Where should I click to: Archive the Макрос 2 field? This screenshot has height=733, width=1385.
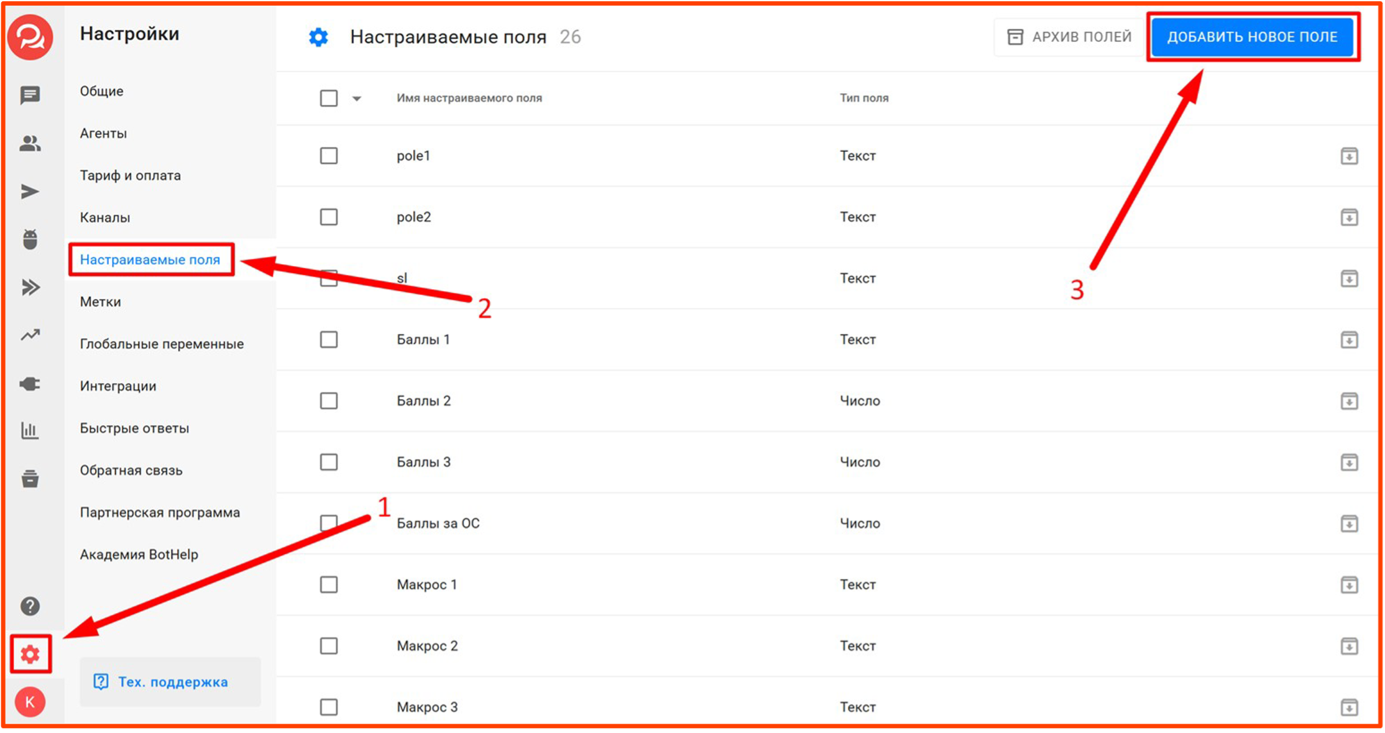coord(1349,646)
